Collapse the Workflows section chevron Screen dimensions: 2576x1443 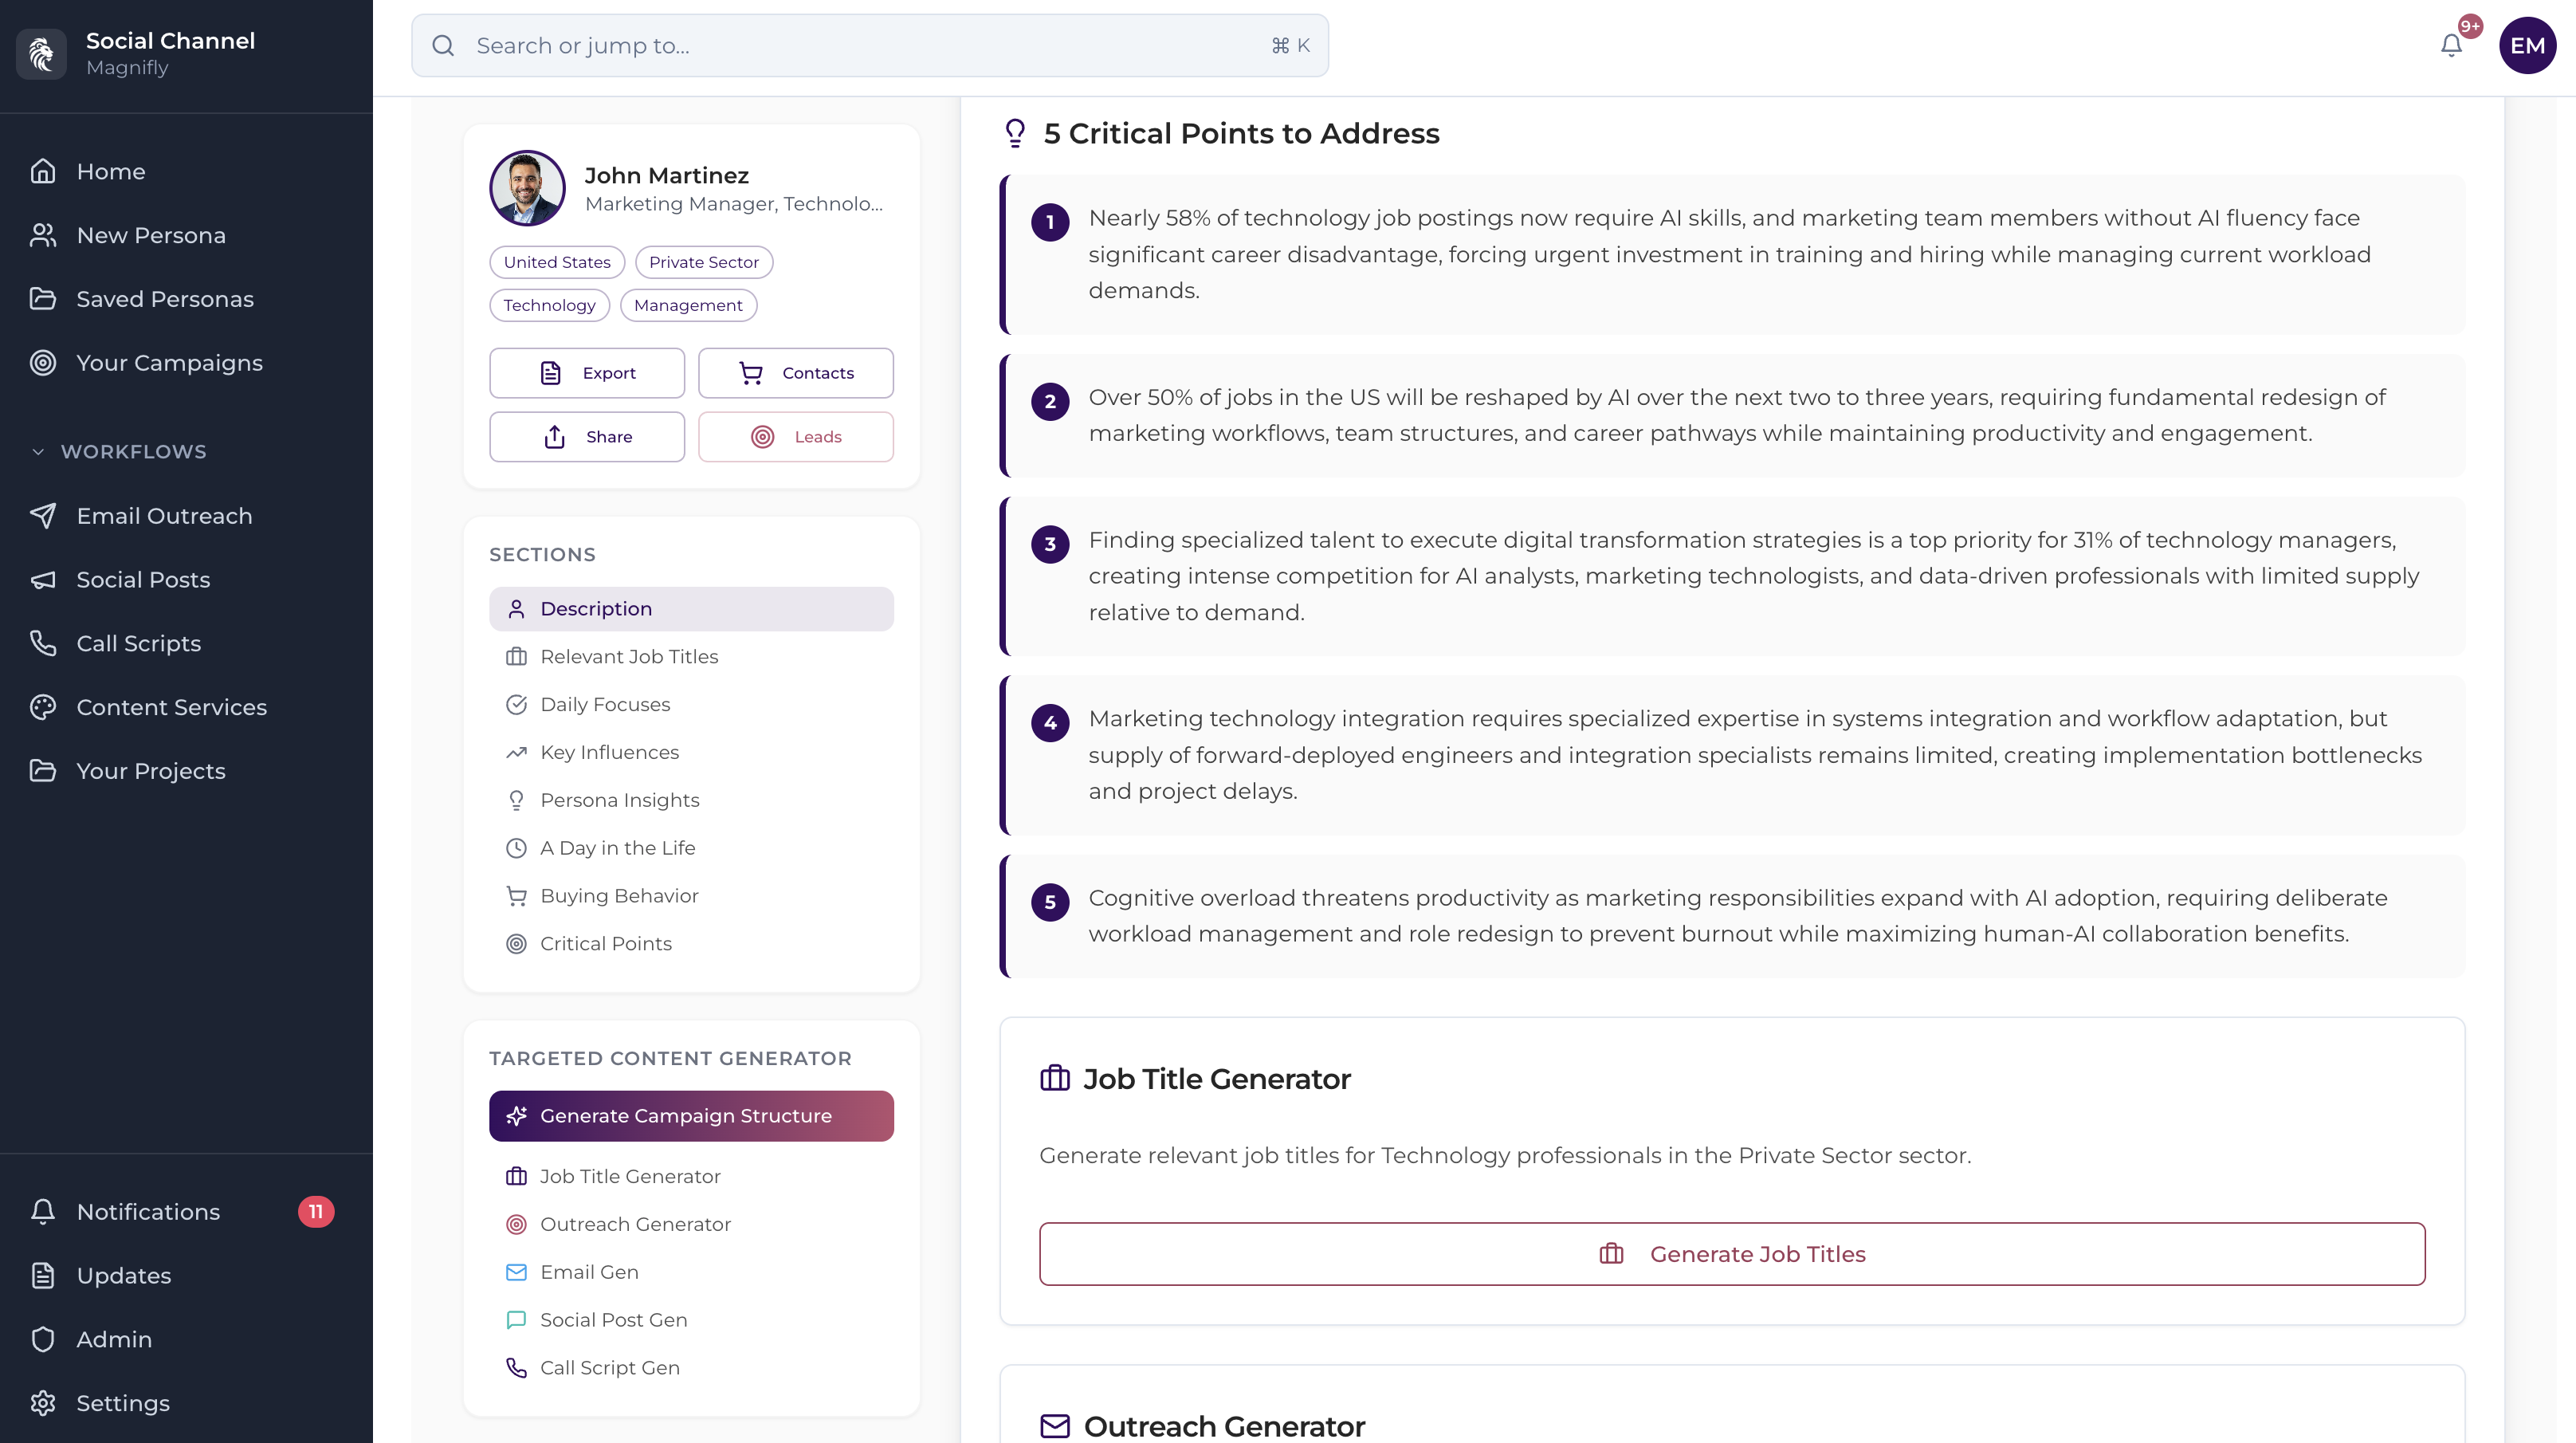[x=38, y=452]
